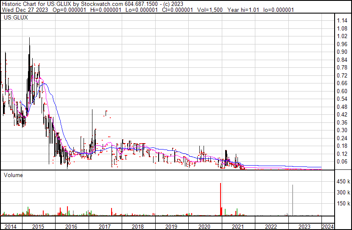The image size is (352, 230).
Task: Click the 2016 year marker
Action: 72,227
